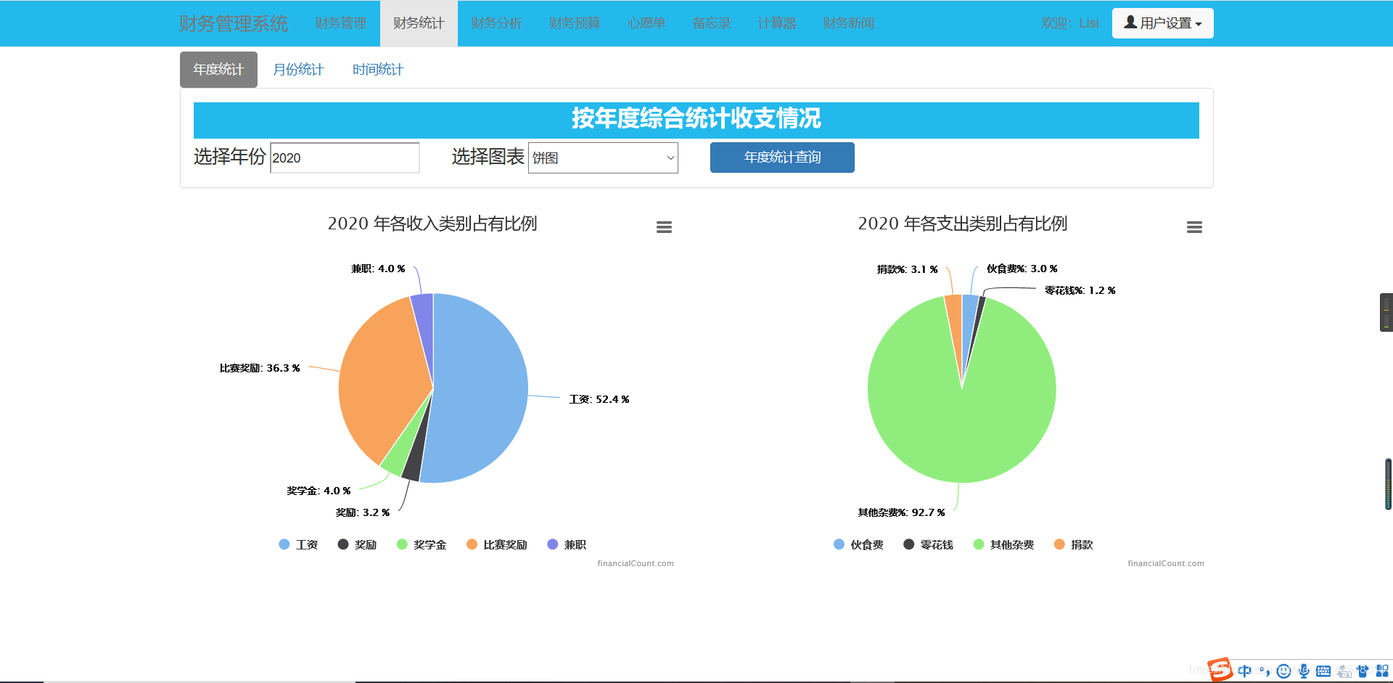This screenshot has width=1393, height=683.
Task: Click the 中 language indicator icon
Action: 1245,671
